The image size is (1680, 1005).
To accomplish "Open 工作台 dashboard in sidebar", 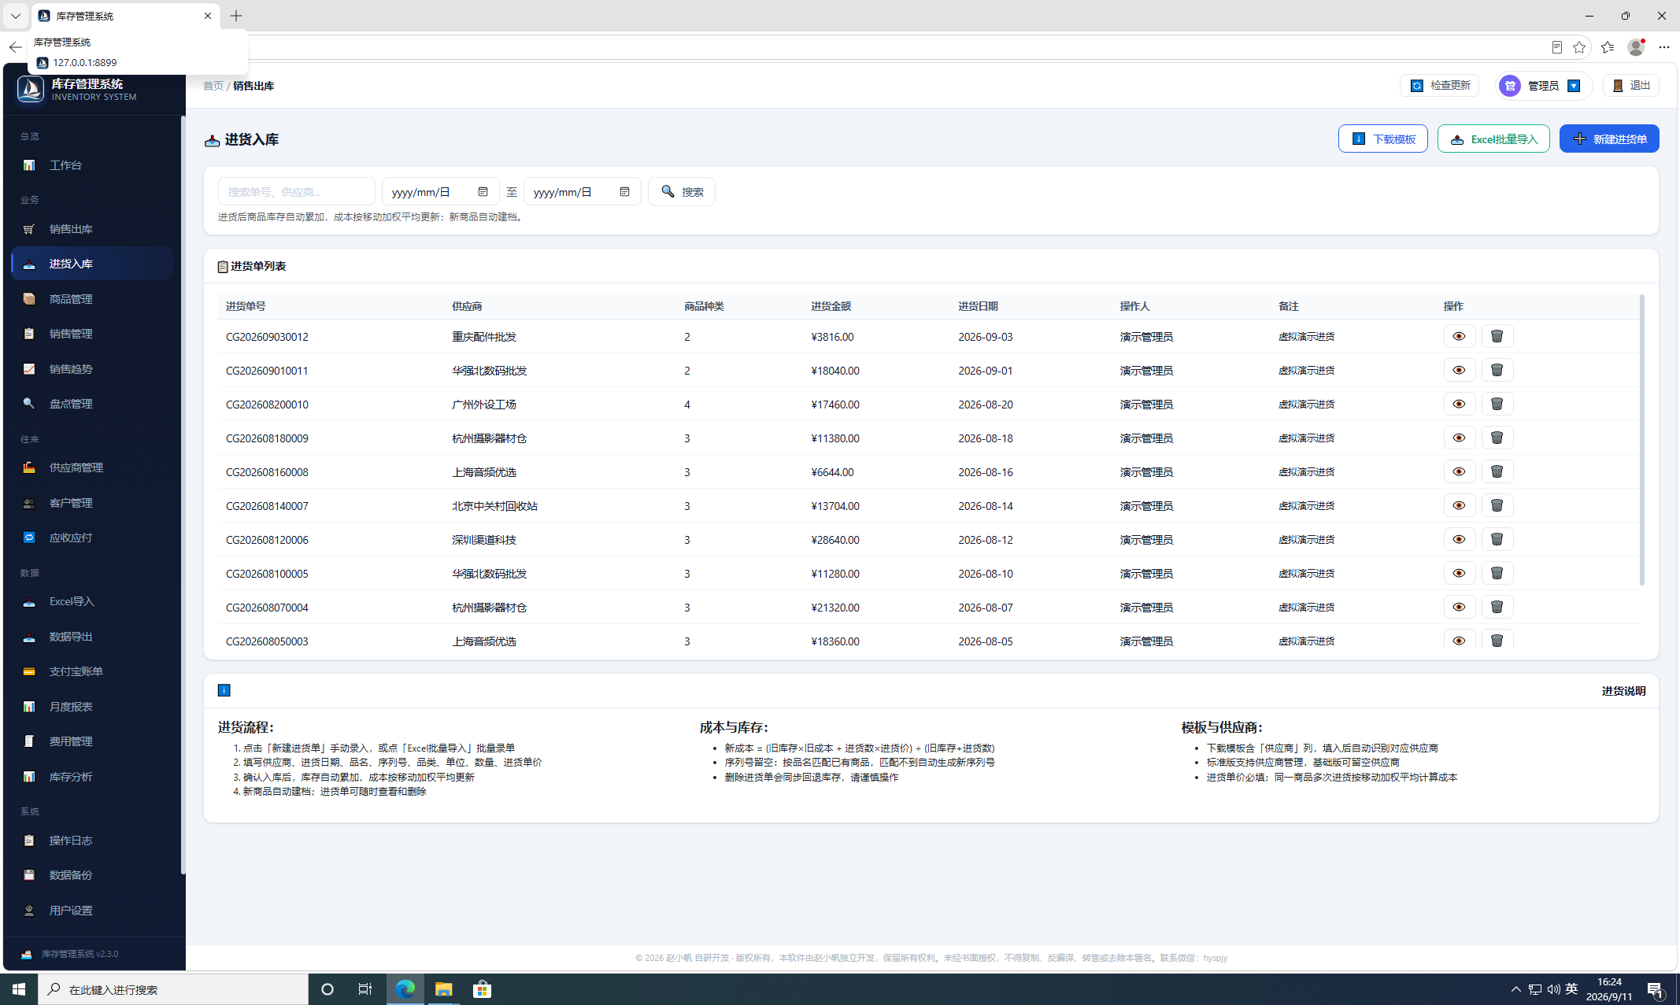I will click(x=92, y=165).
